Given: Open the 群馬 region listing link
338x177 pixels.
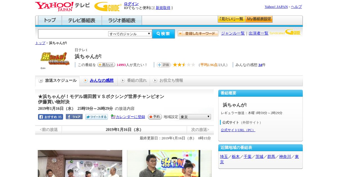Looking at the screenshot, I should click(271, 156).
